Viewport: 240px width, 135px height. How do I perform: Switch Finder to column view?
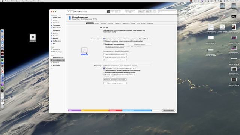point(116,12)
